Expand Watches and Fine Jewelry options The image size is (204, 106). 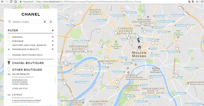[53, 45]
